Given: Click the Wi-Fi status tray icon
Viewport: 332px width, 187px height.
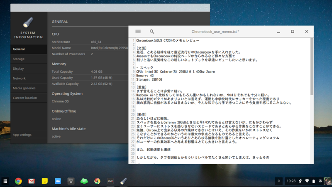Looking at the screenshot, I should click(307, 181).
